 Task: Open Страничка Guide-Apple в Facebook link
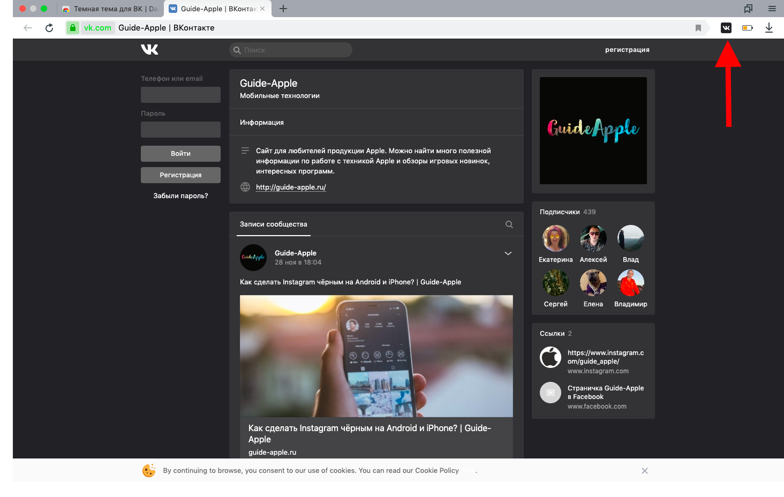point(606,393)
